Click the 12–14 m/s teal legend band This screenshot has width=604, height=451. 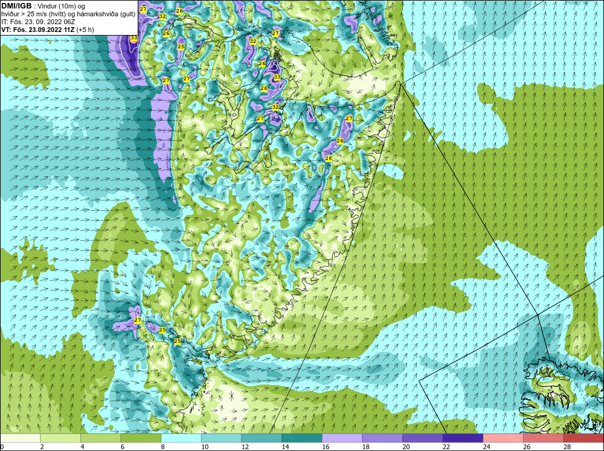pos(262,438)
